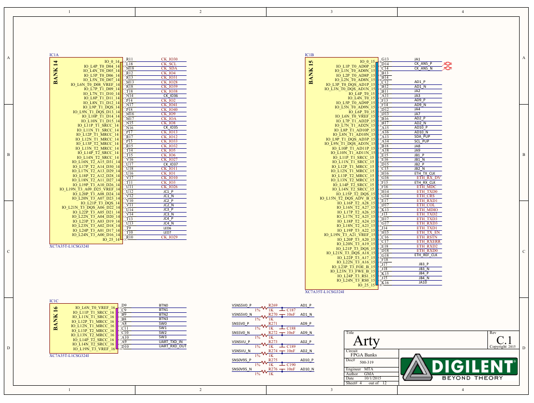Click the JA1 net label
Screen dimensions: 534x403
(417, 59)
